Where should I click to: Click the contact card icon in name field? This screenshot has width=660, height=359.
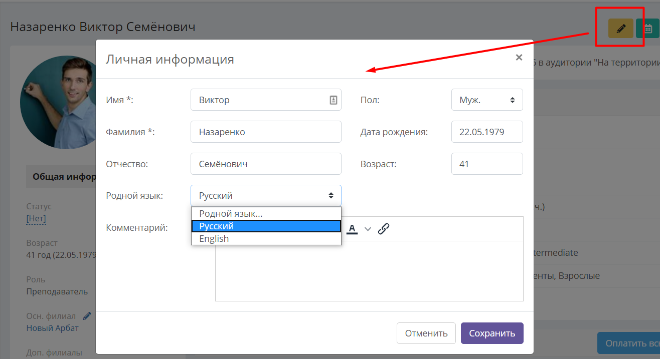334,100
